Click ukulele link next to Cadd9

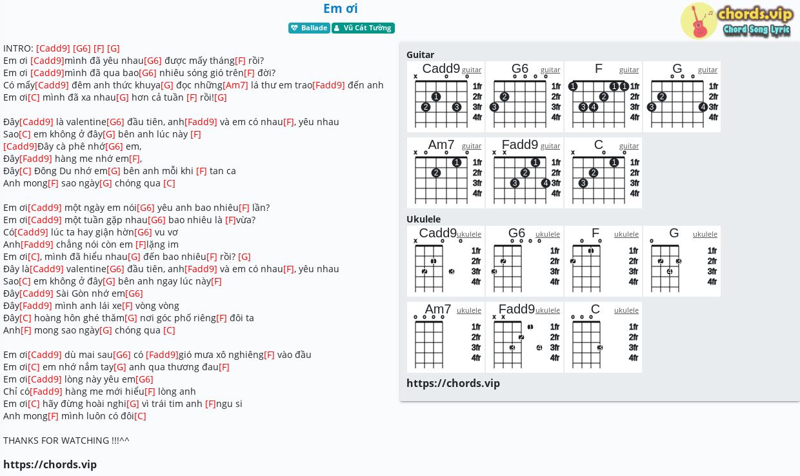point(469,234)
